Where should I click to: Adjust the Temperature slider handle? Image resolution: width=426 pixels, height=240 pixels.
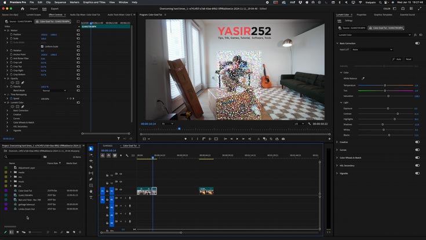385,85
